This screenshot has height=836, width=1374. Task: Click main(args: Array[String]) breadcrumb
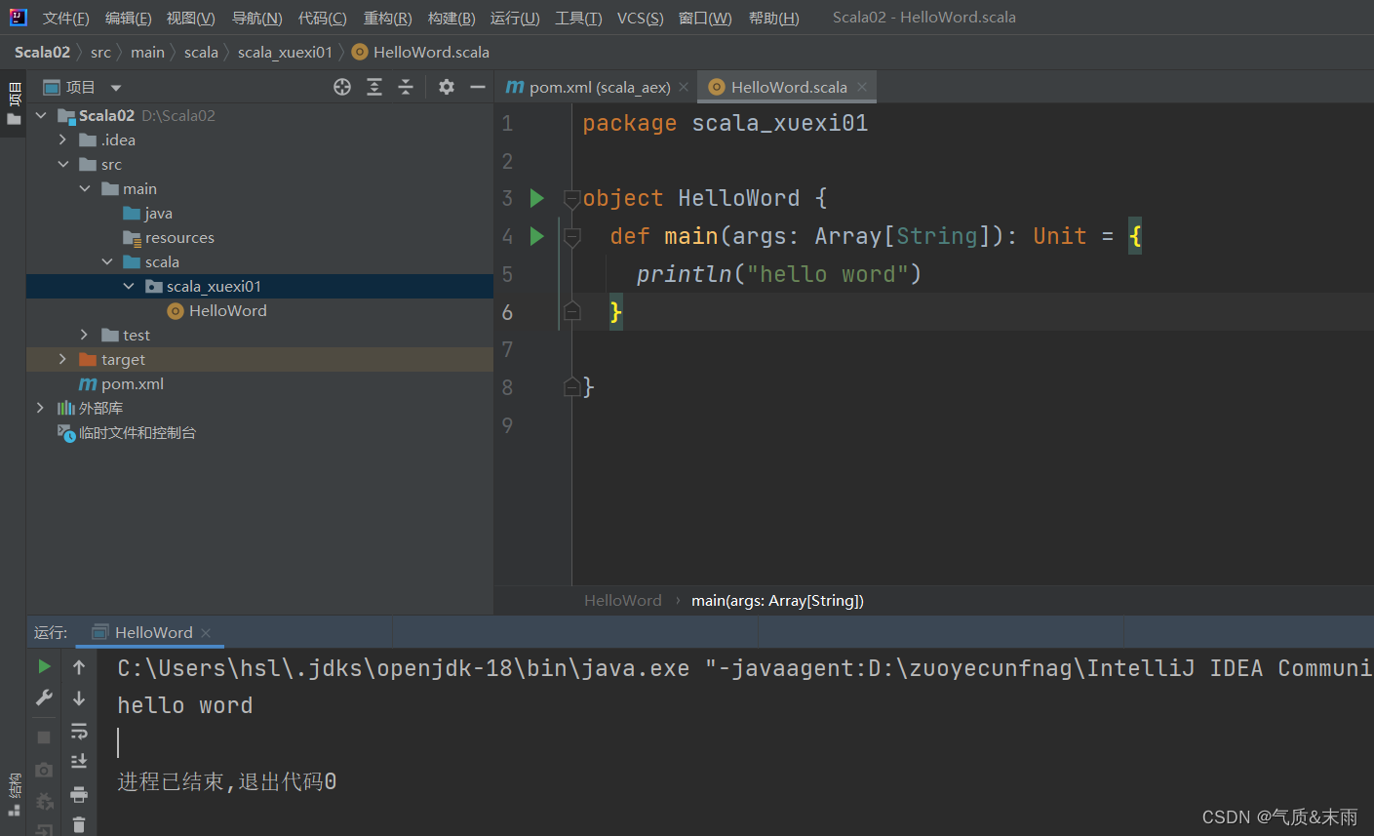(777, 600)
